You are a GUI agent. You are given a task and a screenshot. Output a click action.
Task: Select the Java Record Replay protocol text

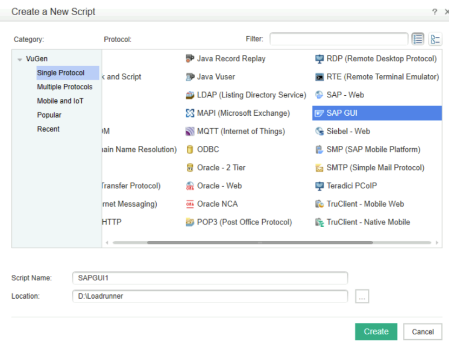[231, 58]
